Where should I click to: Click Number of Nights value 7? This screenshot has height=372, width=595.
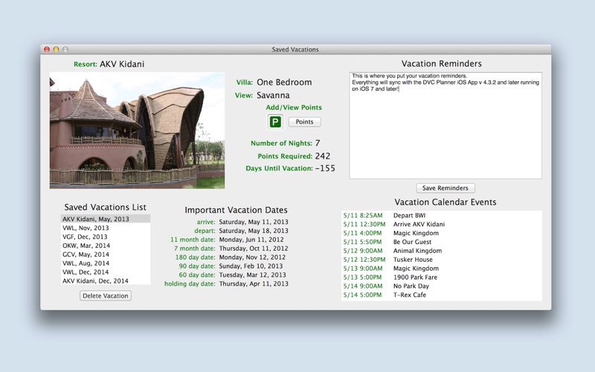(318, 143)
